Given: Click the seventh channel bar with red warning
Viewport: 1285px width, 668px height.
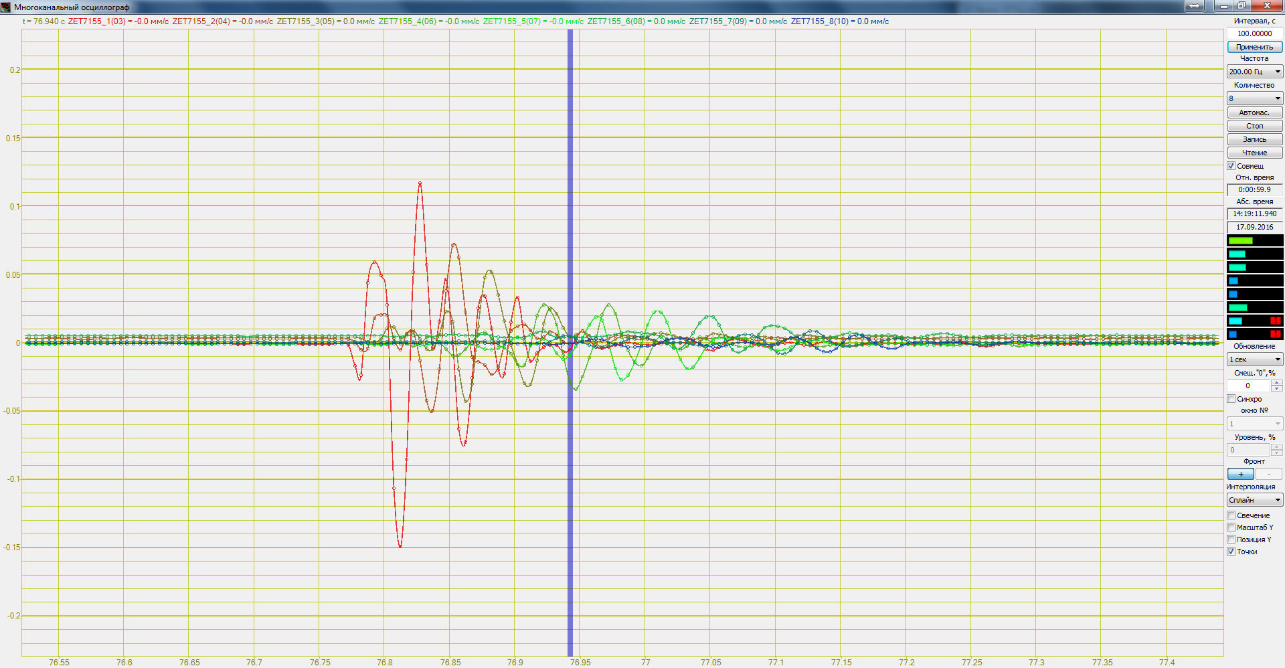Looking at the screenshot, I should [x=1255, y=321].
